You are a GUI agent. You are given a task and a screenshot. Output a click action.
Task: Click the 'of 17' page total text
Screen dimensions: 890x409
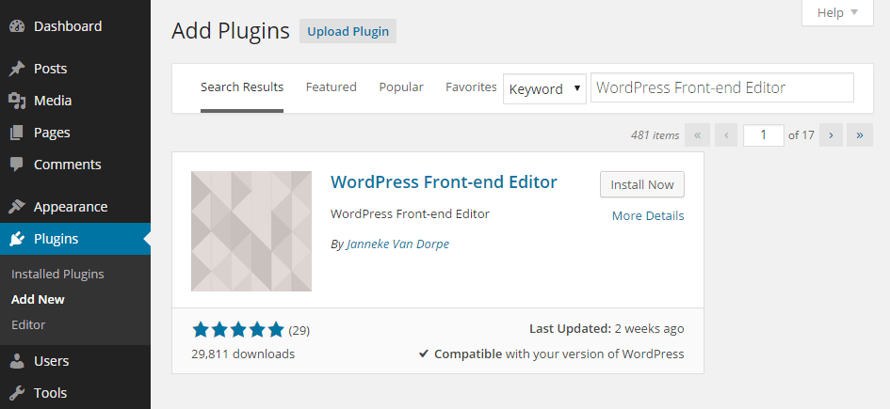[x=801, y=135]
